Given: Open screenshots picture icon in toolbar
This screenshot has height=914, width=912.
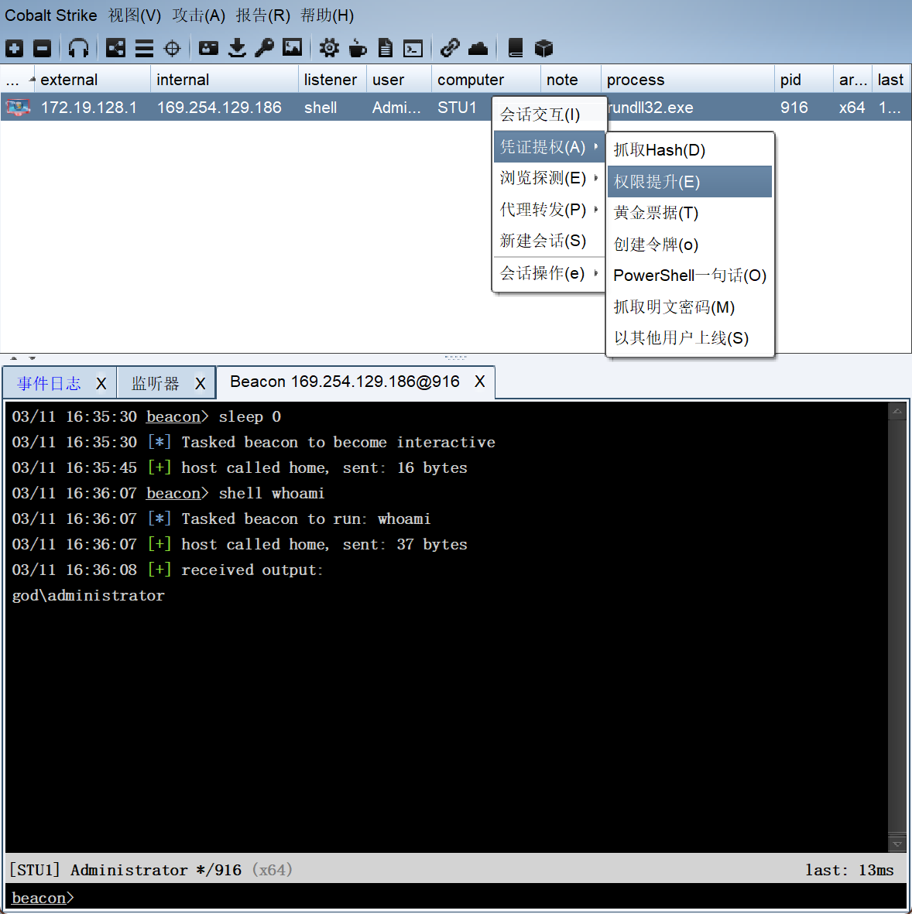Looking at the screenshot, I should (x=292, y=49).
